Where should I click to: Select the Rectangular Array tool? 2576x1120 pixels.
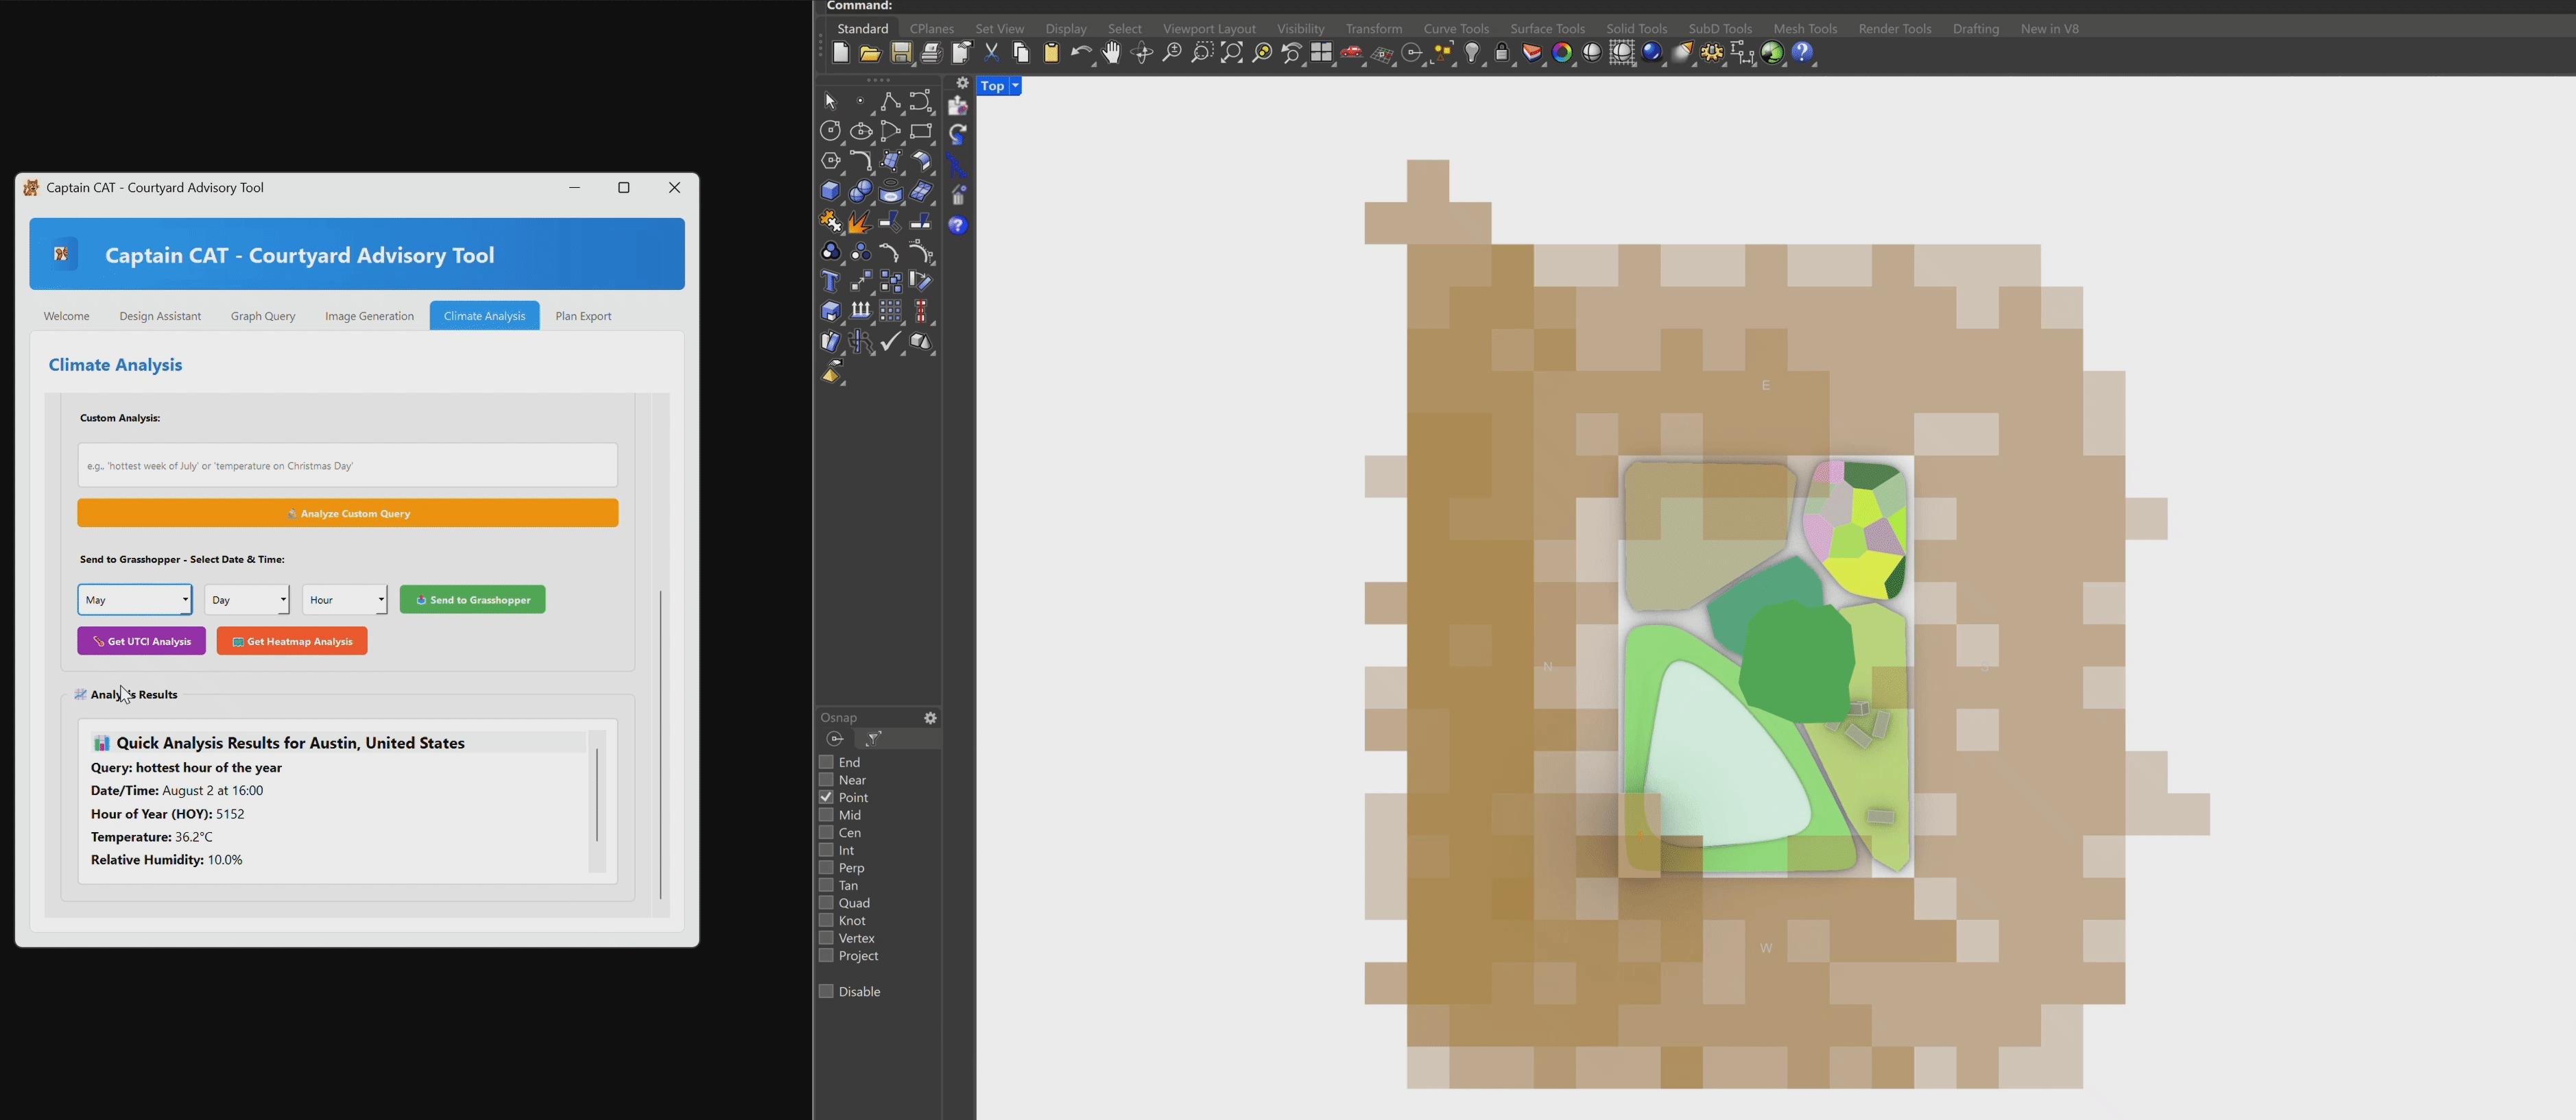tap(890, 312)
